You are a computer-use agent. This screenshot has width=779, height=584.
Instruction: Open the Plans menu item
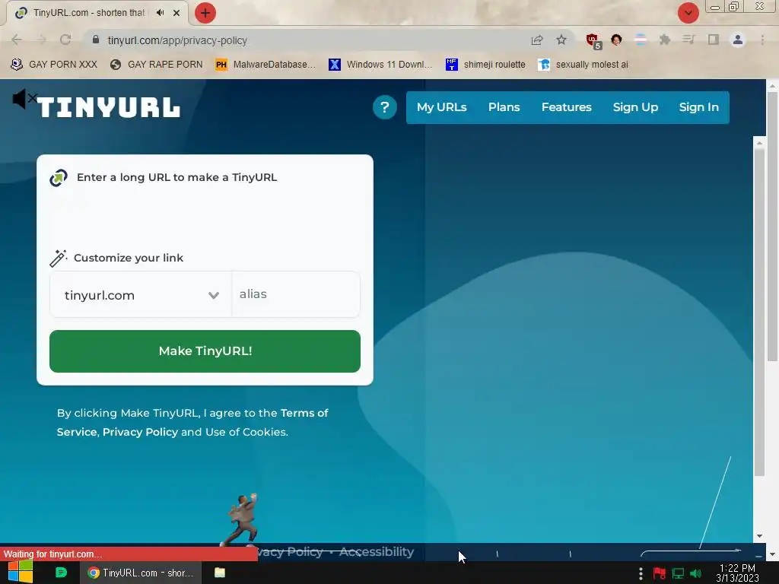pyautogui.click(x=504, y=107)
